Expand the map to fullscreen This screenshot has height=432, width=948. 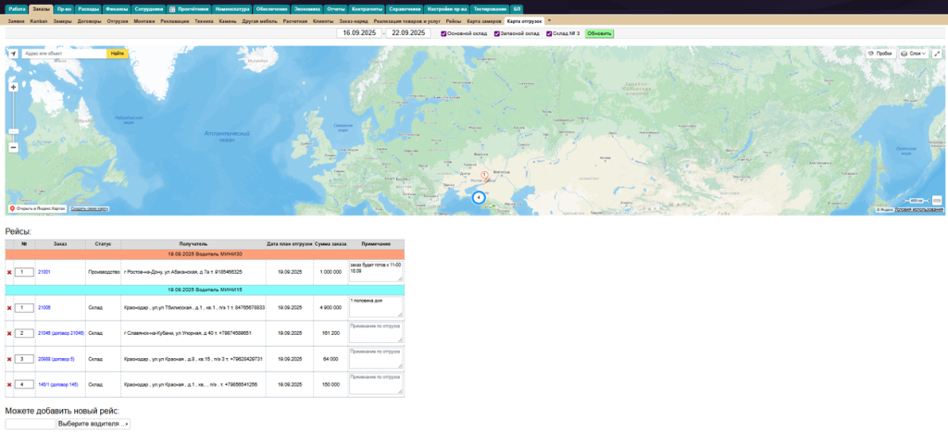coord(937,54)
